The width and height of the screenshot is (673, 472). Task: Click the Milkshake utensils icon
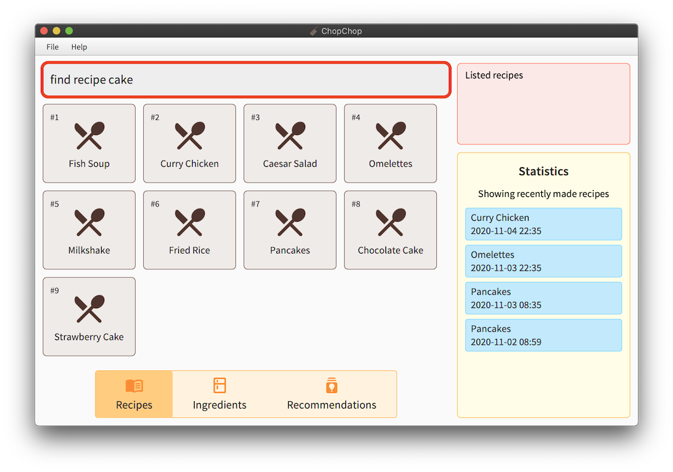coord(89,222)
